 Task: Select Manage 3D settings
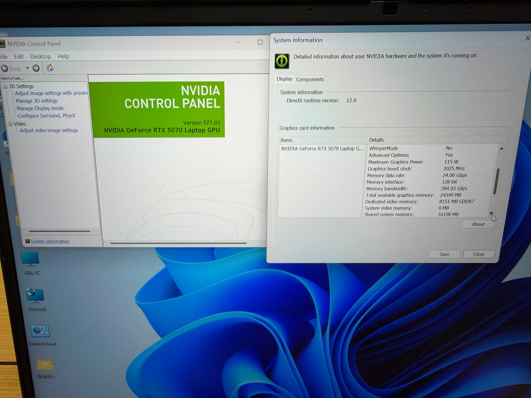[x=37, y=101]
